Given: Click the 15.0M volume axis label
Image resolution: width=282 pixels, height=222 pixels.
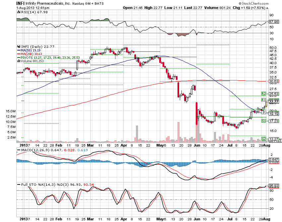Looking at the screenshot, I should pyautogui.click(x=11, y=111).
